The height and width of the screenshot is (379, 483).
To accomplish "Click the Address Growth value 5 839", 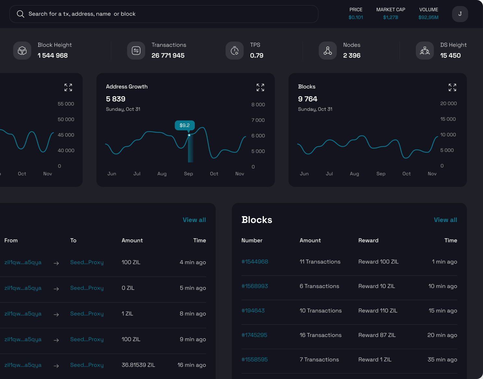I will [116, 99].
